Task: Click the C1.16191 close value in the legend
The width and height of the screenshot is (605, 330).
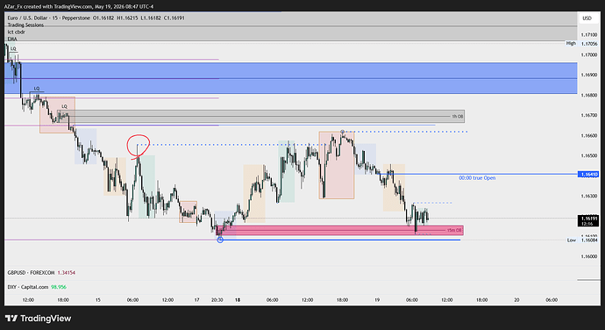Action: coord(174,18)
